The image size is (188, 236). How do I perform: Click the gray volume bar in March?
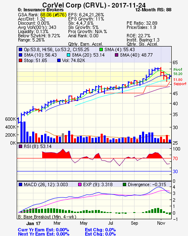pos(63,138)
